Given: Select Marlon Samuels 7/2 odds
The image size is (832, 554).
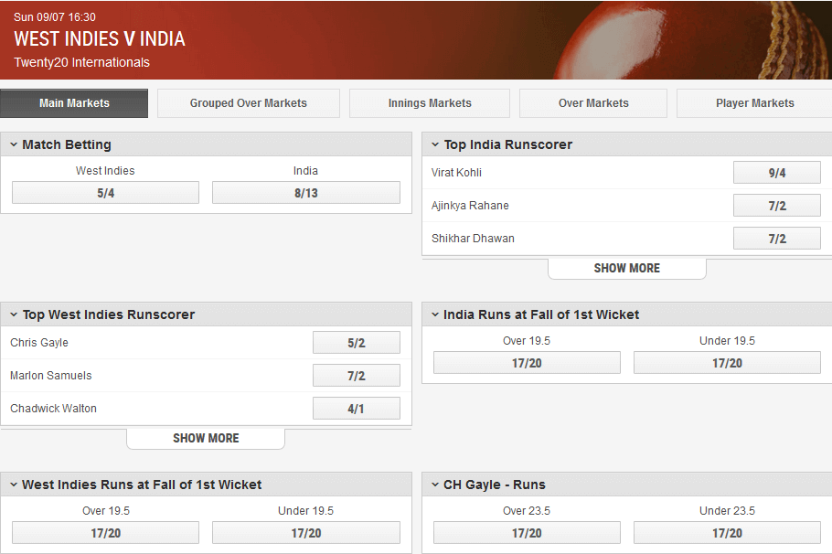Looking at the screenshot, I should click(356, 376).
